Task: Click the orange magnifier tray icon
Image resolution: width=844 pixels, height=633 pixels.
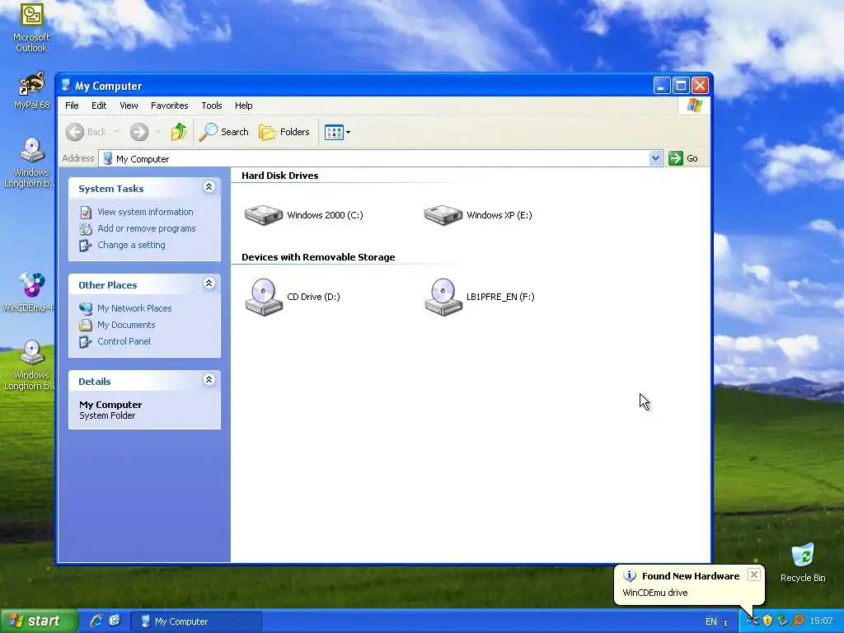Action: pos(798,621)
